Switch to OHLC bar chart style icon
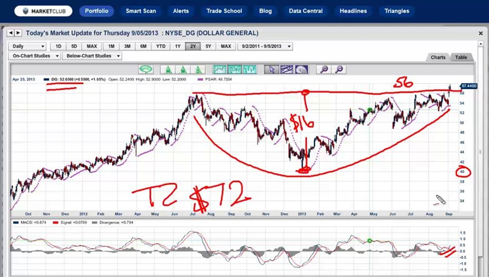Image resolution: width=489 pixels, height=277 pixels. (249, 69)
